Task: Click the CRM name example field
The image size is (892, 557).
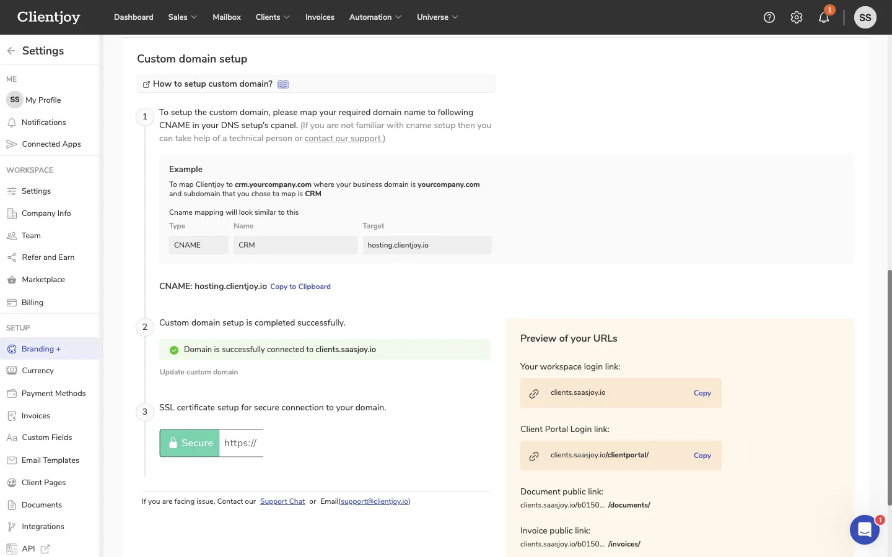Action: click(295, 245)
